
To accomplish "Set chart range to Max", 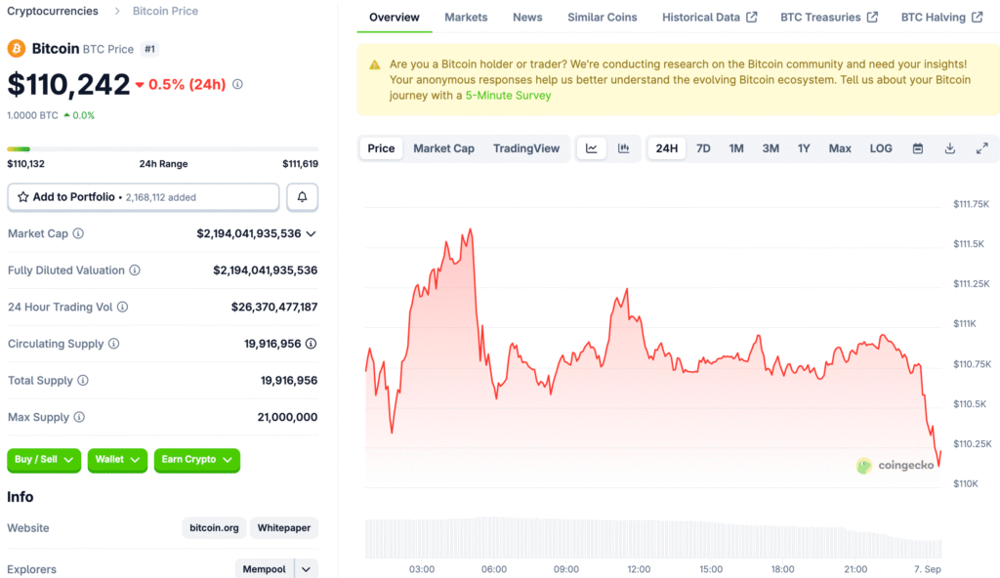I will pyautogui.click(x=840, y=148).
